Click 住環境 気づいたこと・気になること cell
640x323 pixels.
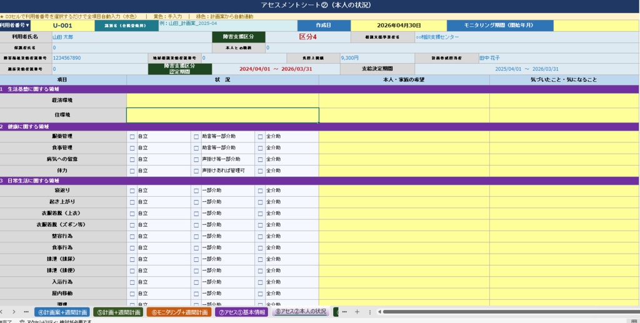pyautogui.click(x=564, y=115)
